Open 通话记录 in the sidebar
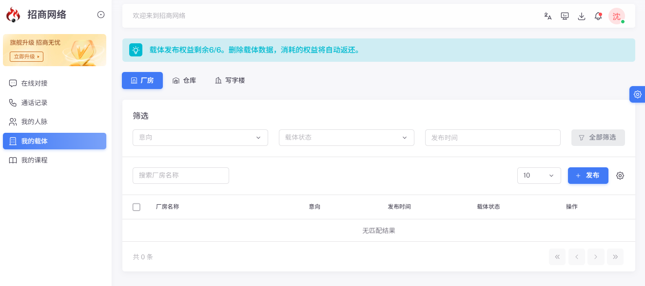This screenshot has height=286, width=645. coord(55,103)
